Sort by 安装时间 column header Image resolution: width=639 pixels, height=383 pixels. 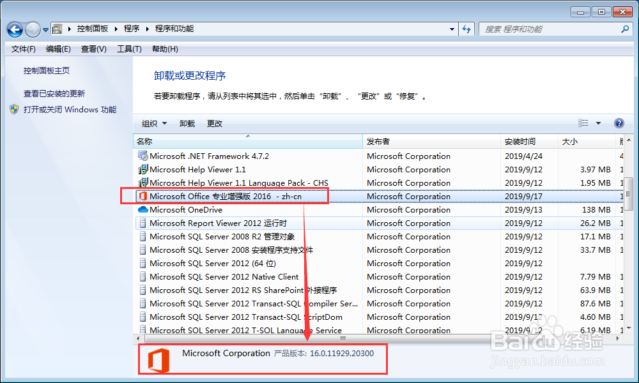[x=529, y=141]
